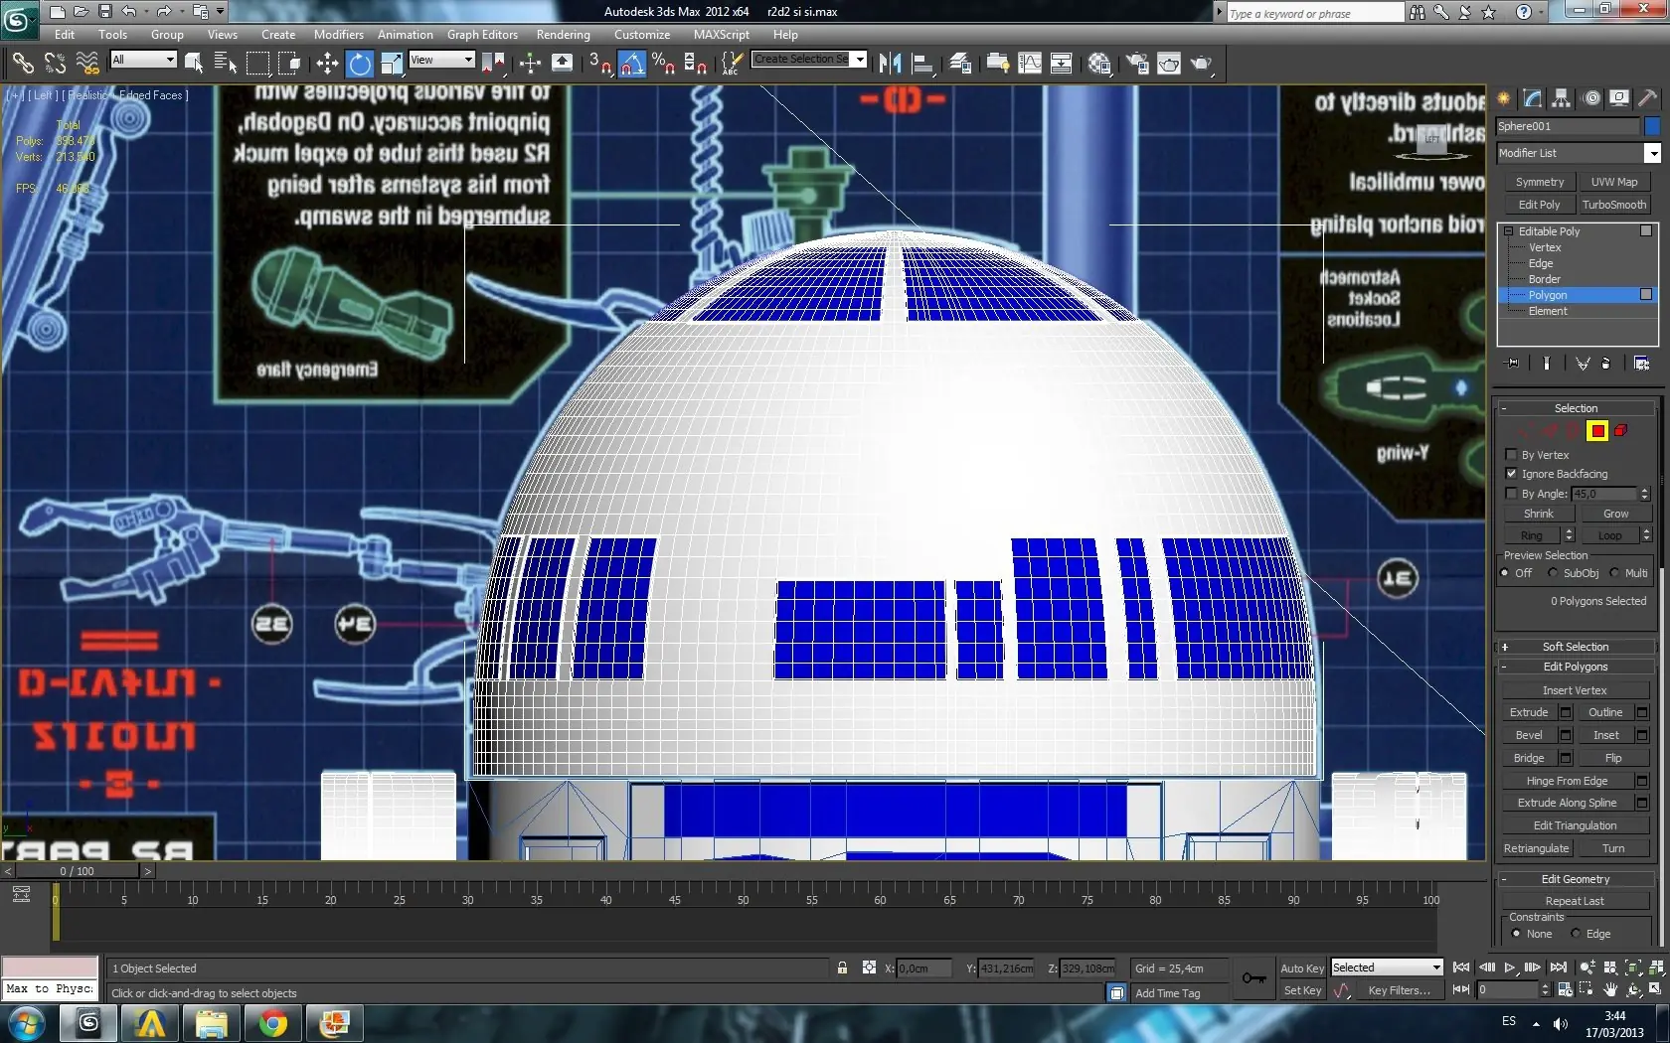Open the Curve Editor

[x=1030, y=64]
